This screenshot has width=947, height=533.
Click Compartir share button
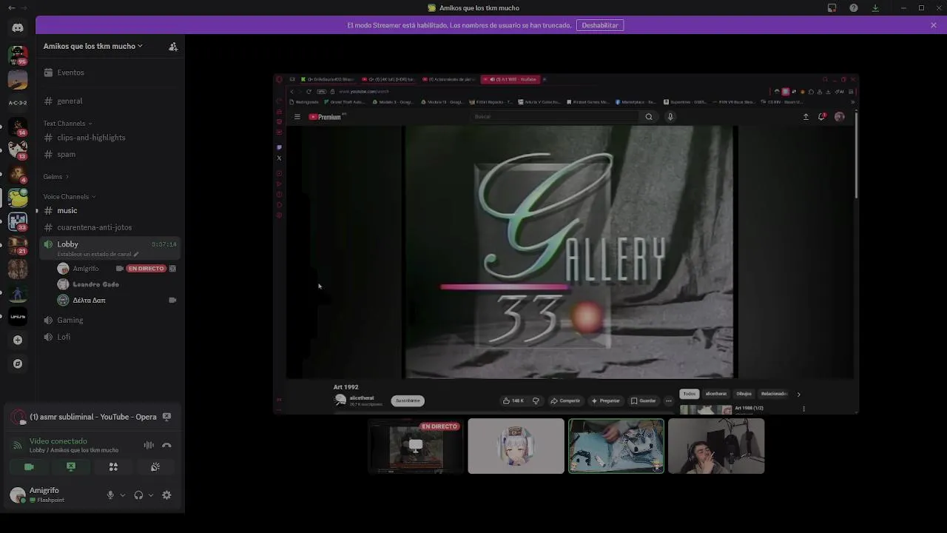point(565,400)
